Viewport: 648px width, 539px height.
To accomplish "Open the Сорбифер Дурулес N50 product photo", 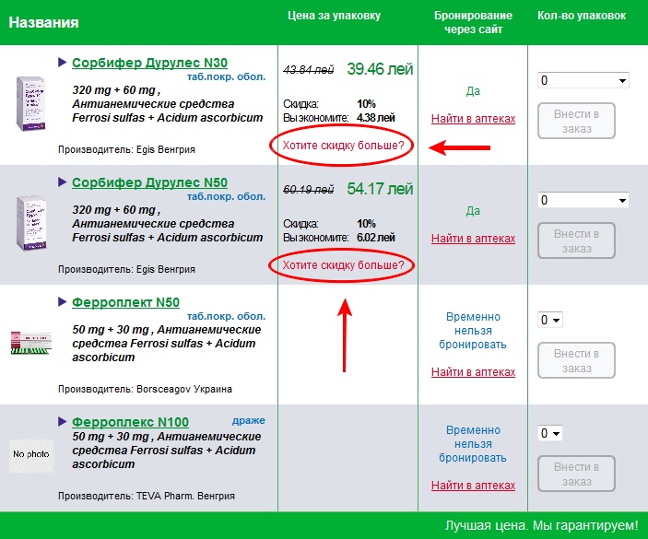I will tap(31, 223).
